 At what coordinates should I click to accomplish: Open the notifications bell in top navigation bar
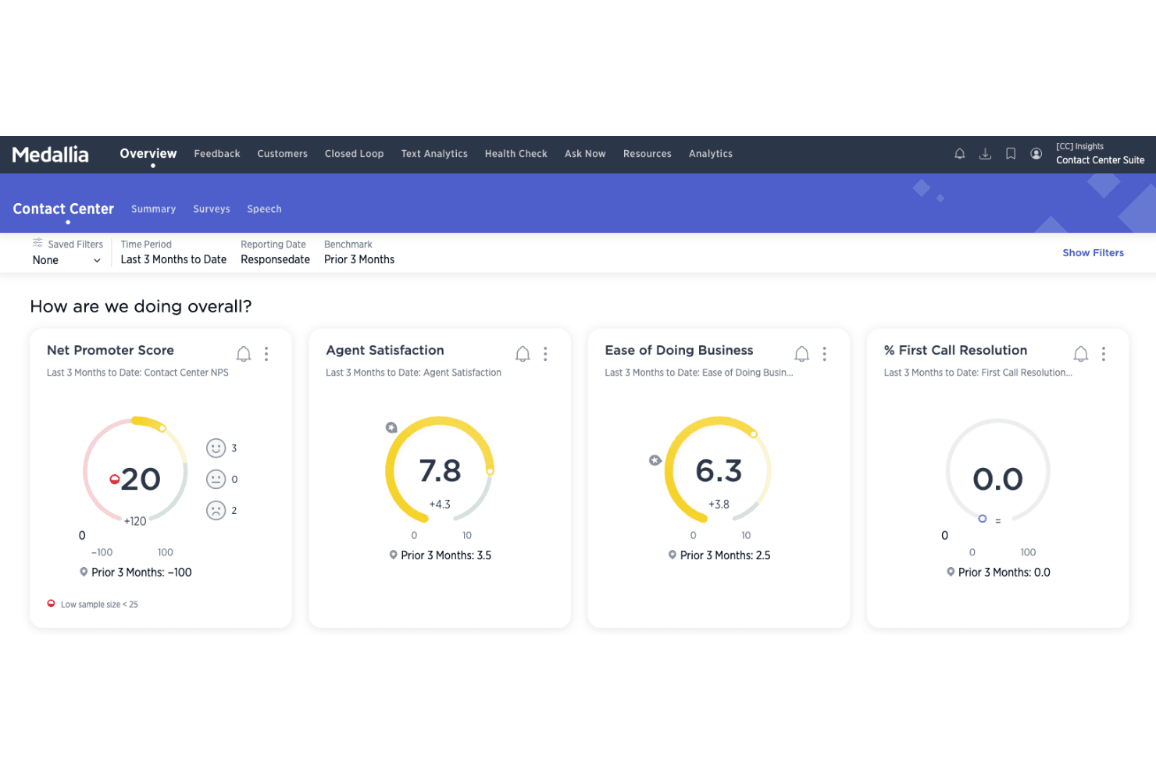pyautogui.click(x=959, y=154)
